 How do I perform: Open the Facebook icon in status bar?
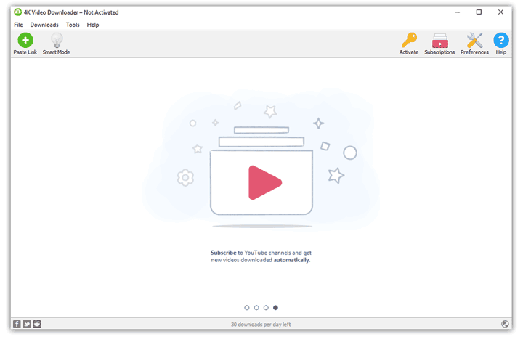(17, 324)
